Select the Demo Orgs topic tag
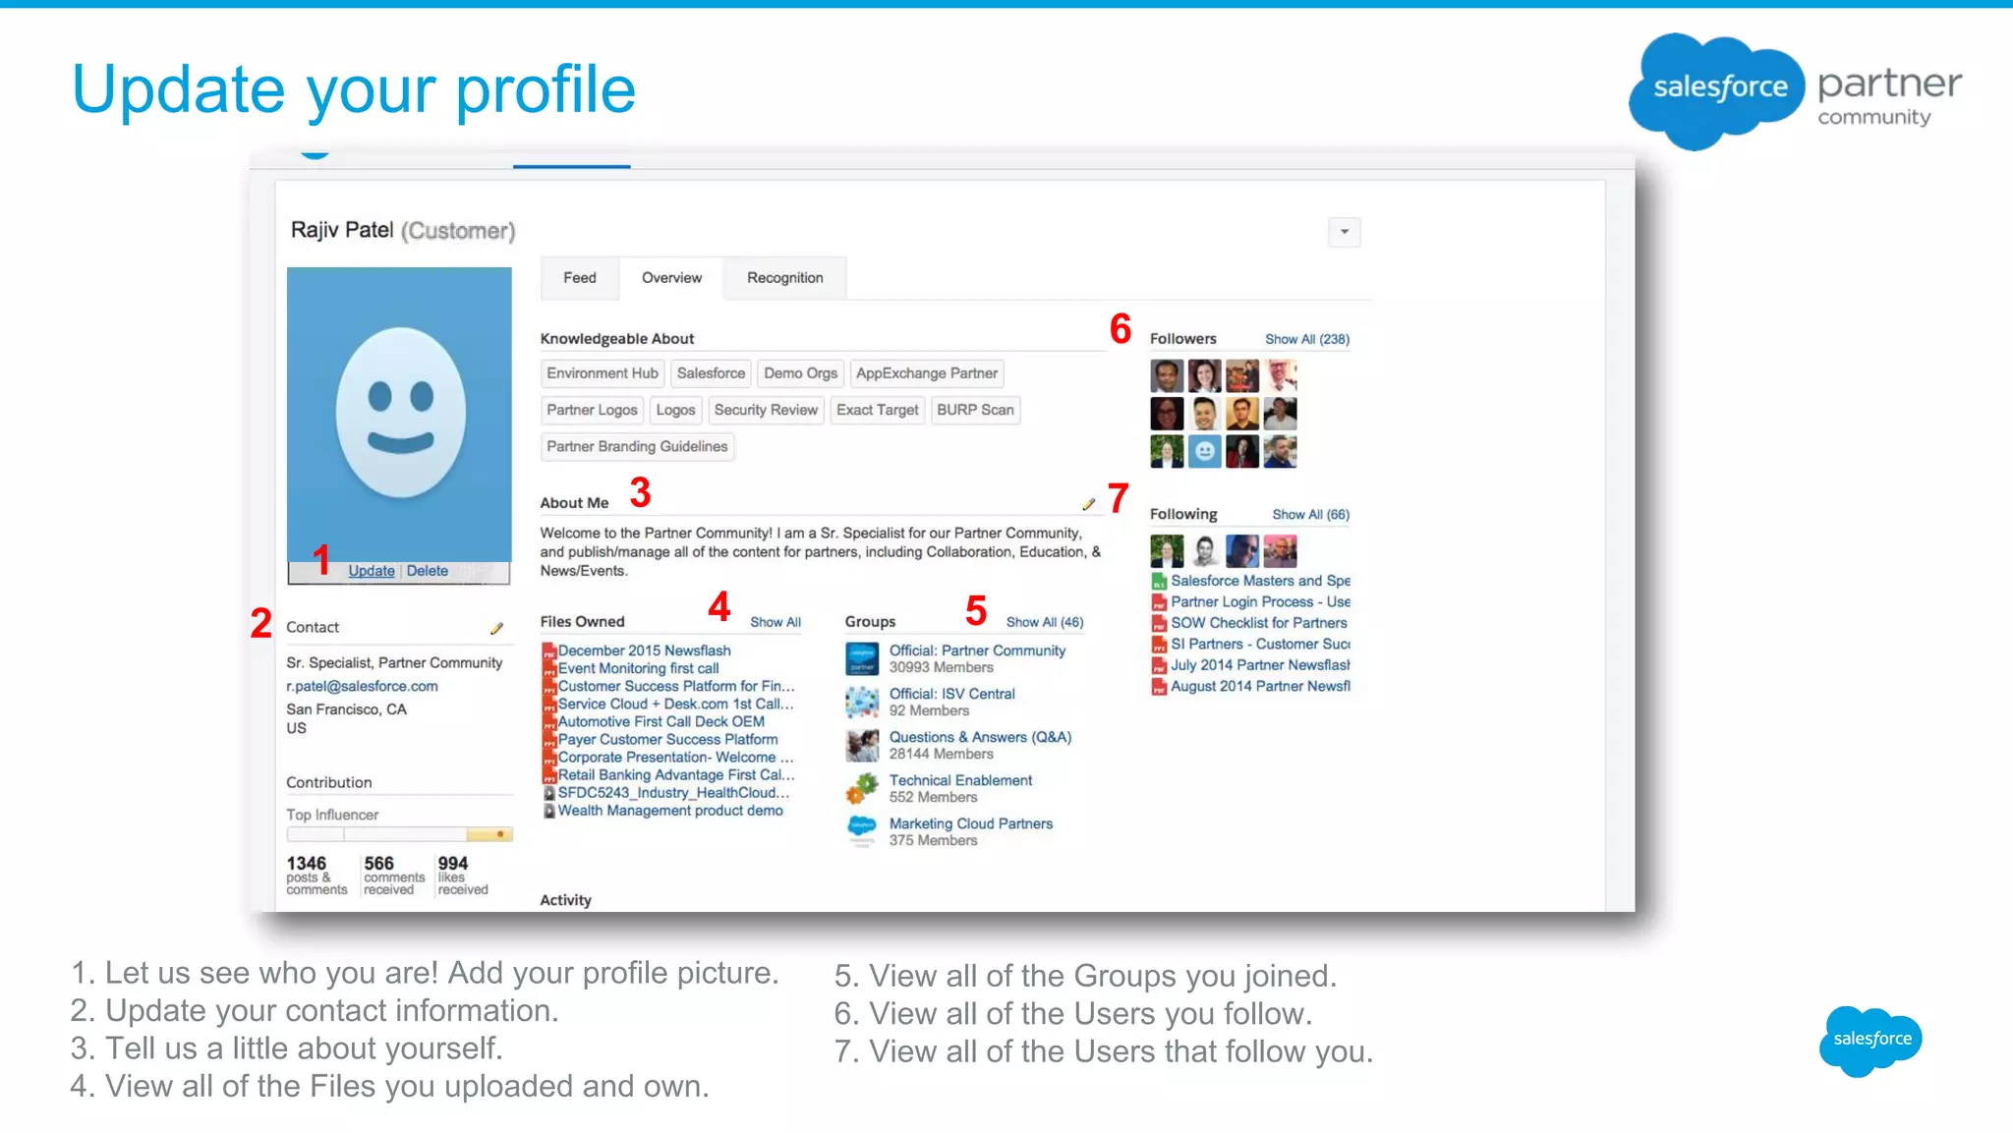Screen dimensions: 2013x1133 pos(800,373)
